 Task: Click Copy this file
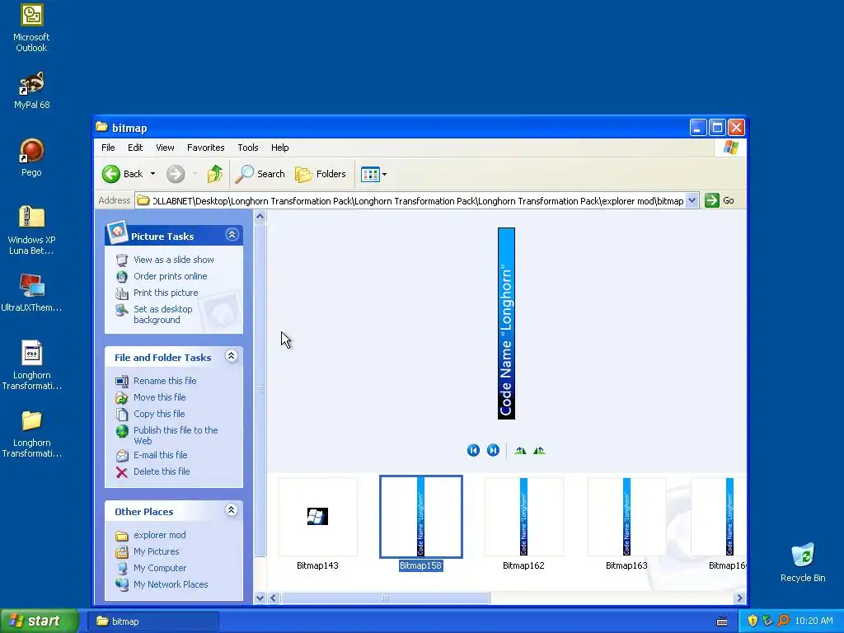(159, 414)
